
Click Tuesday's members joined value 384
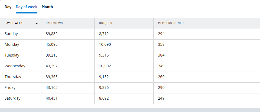[161, 55]
